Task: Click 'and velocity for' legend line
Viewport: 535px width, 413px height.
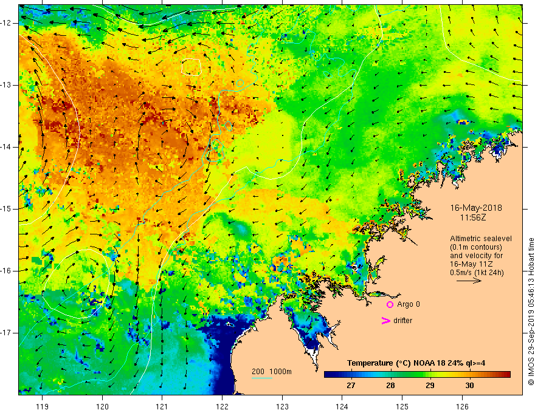Action: tap(476, 256)
